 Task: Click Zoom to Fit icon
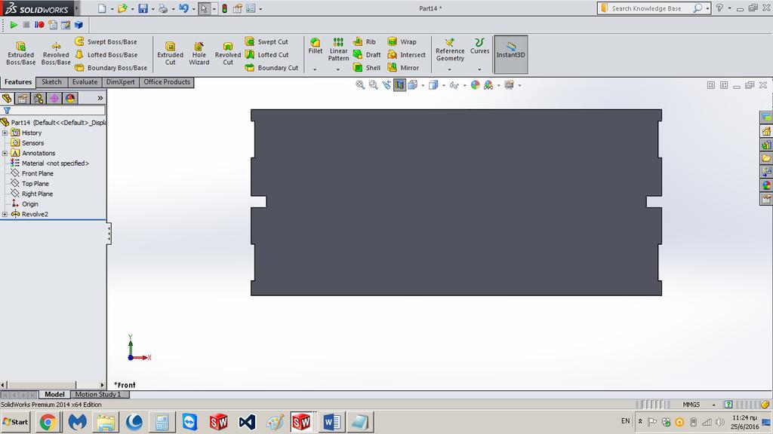360,85
